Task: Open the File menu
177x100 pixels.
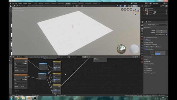Action: pos(13,3)
